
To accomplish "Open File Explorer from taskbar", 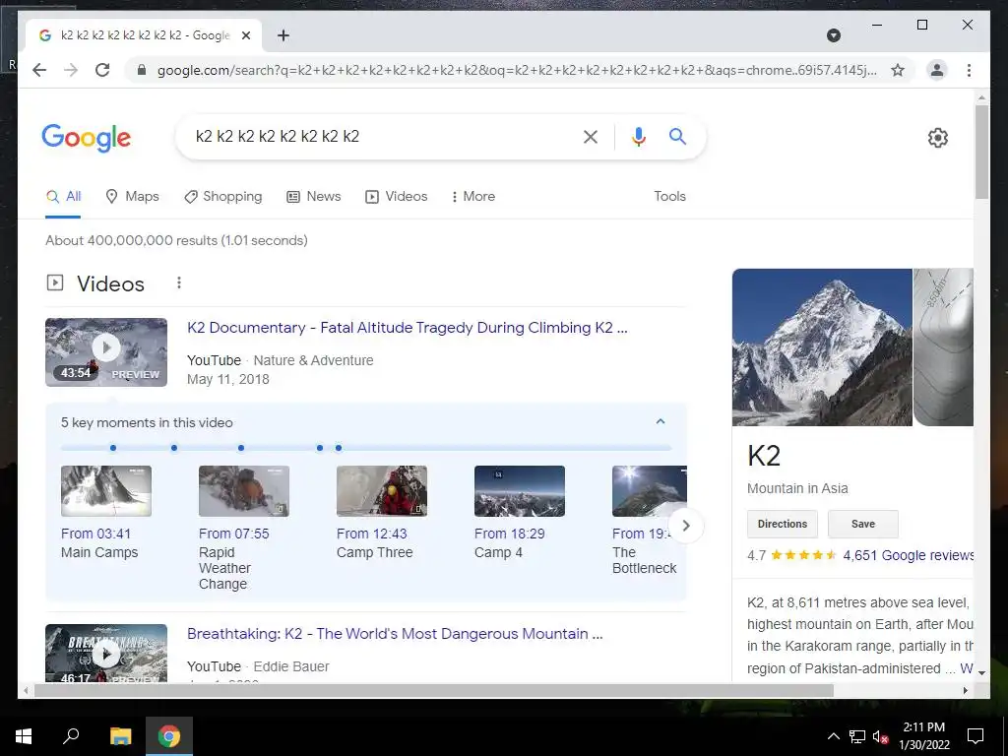I will click(120, 736).
